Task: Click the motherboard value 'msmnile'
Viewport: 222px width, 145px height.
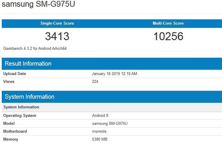Action: [x=99, y=131]
